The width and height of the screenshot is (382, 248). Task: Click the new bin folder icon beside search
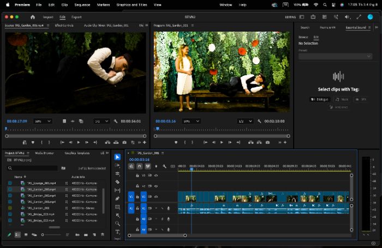63,168
